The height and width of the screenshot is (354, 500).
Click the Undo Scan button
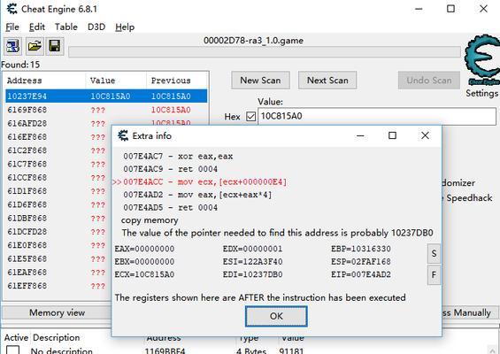pyautogui.click(x=429, y=80)
